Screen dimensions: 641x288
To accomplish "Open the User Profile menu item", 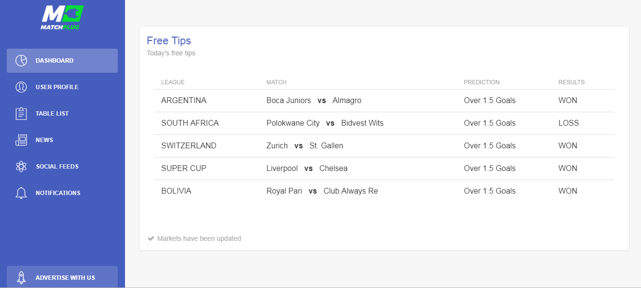I will [x=62, y=87].
